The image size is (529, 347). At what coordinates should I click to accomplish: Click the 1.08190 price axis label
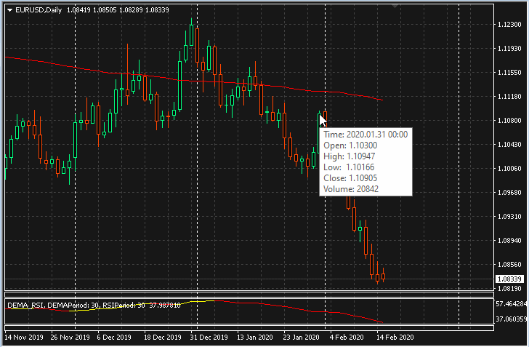coord(509,289)
